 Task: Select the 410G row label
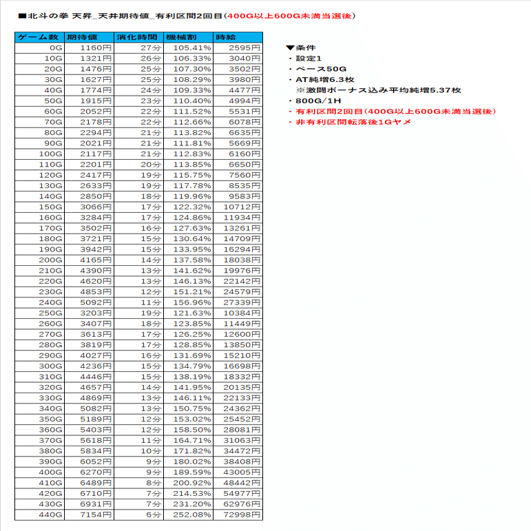click(40, 483)
